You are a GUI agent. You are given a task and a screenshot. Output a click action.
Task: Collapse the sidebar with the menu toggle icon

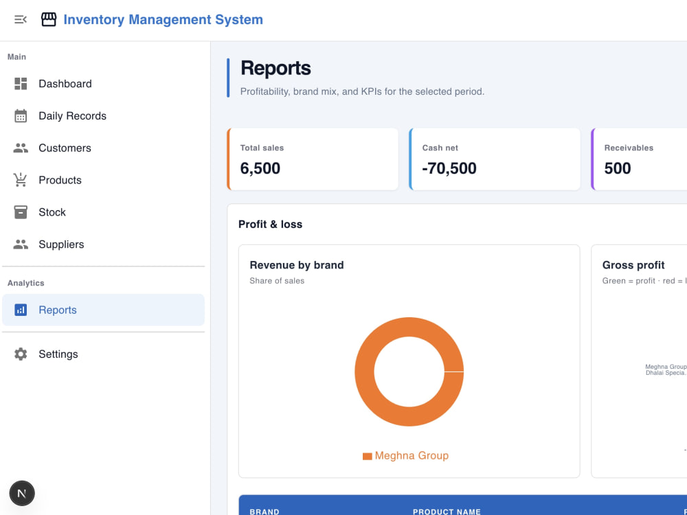coord(21,19)
